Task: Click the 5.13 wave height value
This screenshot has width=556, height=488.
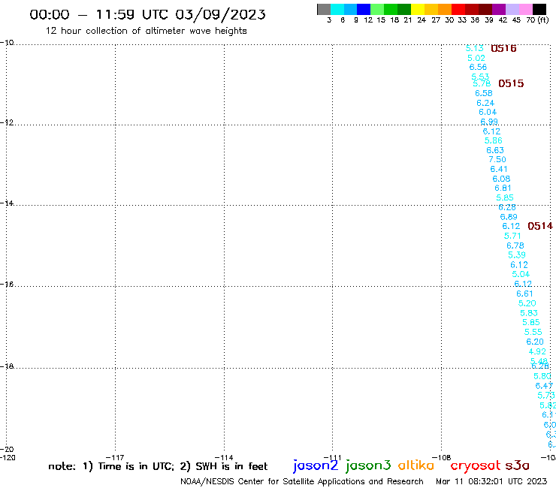Action: pyautogui.click(x=474, y=48)
